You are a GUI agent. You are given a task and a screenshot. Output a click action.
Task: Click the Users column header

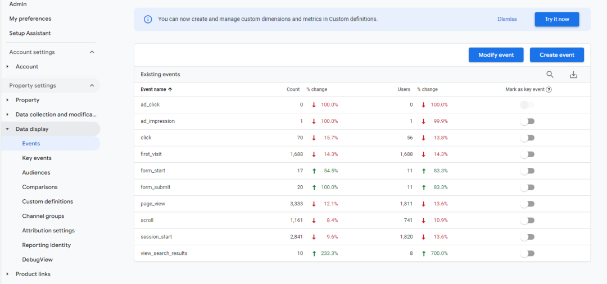[404, 89]
